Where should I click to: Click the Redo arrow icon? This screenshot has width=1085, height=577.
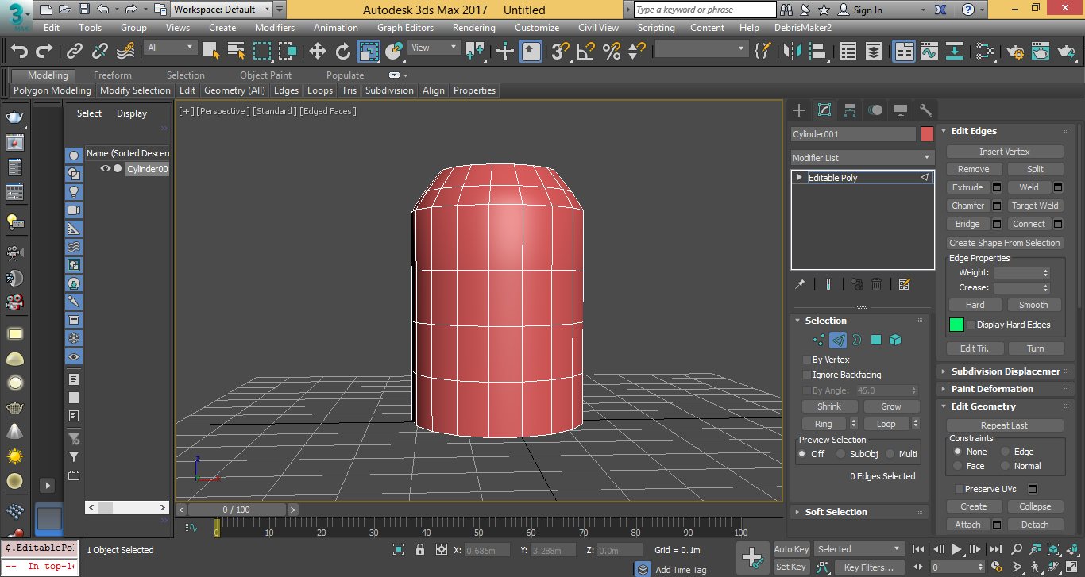pyautogui.click(x=45, y=51)
